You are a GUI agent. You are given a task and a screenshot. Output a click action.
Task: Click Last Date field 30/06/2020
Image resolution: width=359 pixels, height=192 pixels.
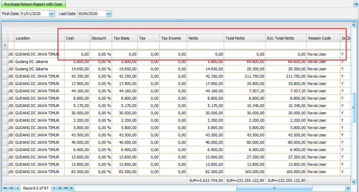[x=91, y=14]
